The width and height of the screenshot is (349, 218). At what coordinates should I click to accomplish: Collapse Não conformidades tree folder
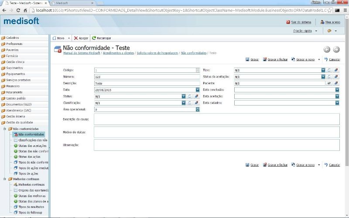(4, 129)
